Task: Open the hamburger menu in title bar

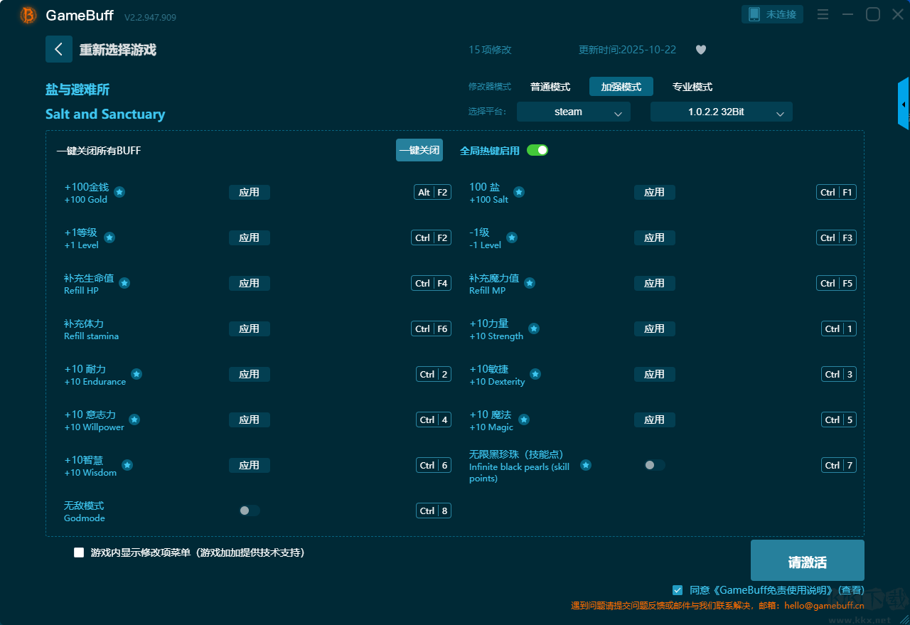Action: point(823,14)
